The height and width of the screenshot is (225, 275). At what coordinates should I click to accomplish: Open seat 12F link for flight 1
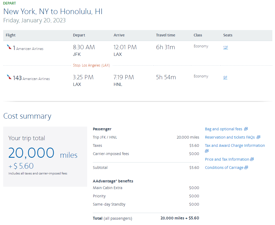point(225,47)
